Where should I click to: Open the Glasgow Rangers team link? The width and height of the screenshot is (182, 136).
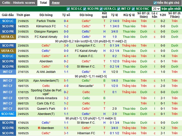(x=46, y=32)
